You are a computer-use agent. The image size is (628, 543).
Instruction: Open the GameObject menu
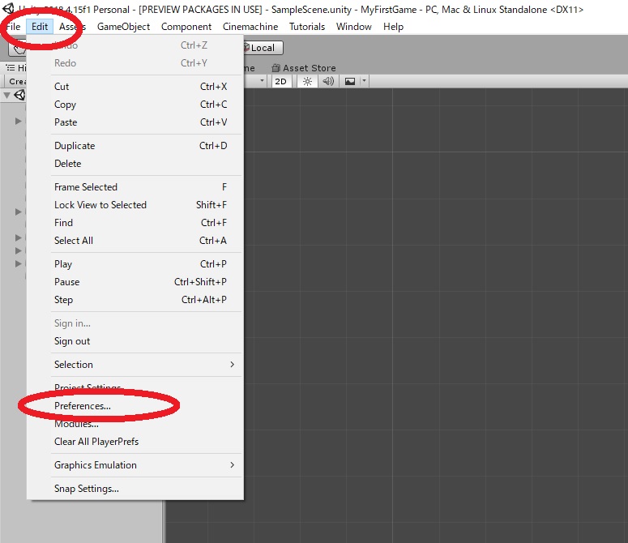(123, 27)
